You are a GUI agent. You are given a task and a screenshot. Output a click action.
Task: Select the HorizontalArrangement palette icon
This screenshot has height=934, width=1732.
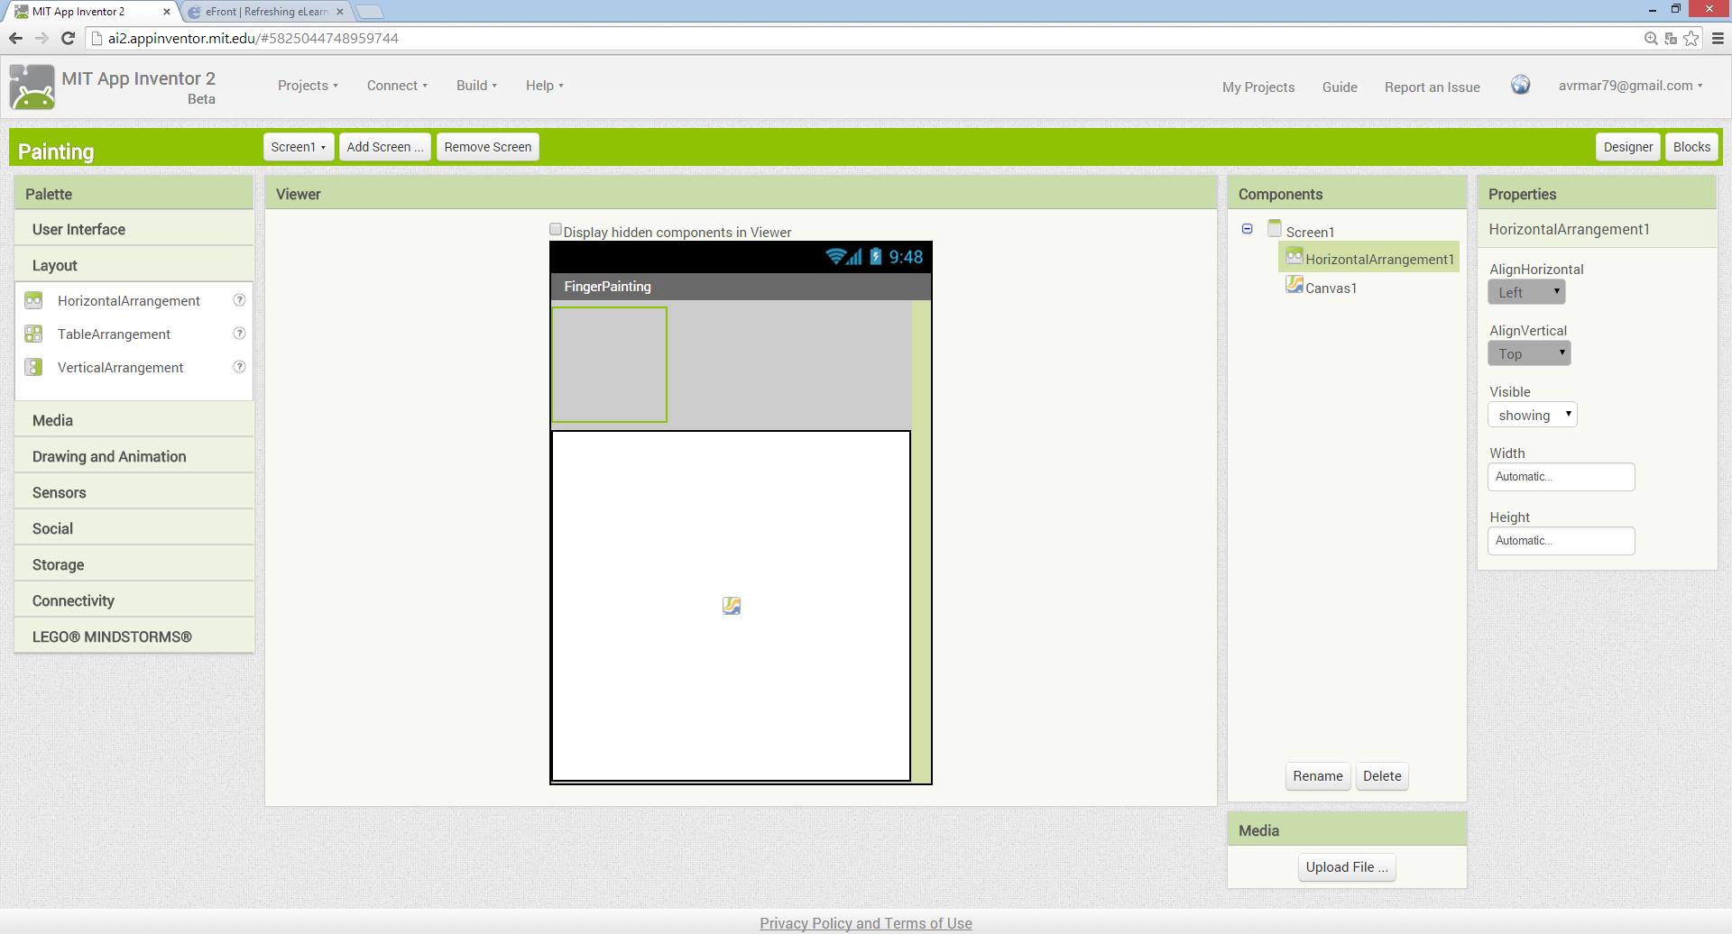33,300
